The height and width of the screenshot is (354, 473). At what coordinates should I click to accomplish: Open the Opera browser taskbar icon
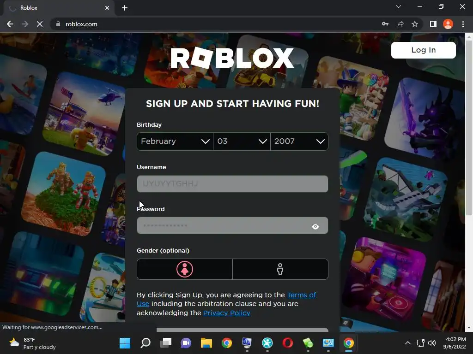coord(287,343)
